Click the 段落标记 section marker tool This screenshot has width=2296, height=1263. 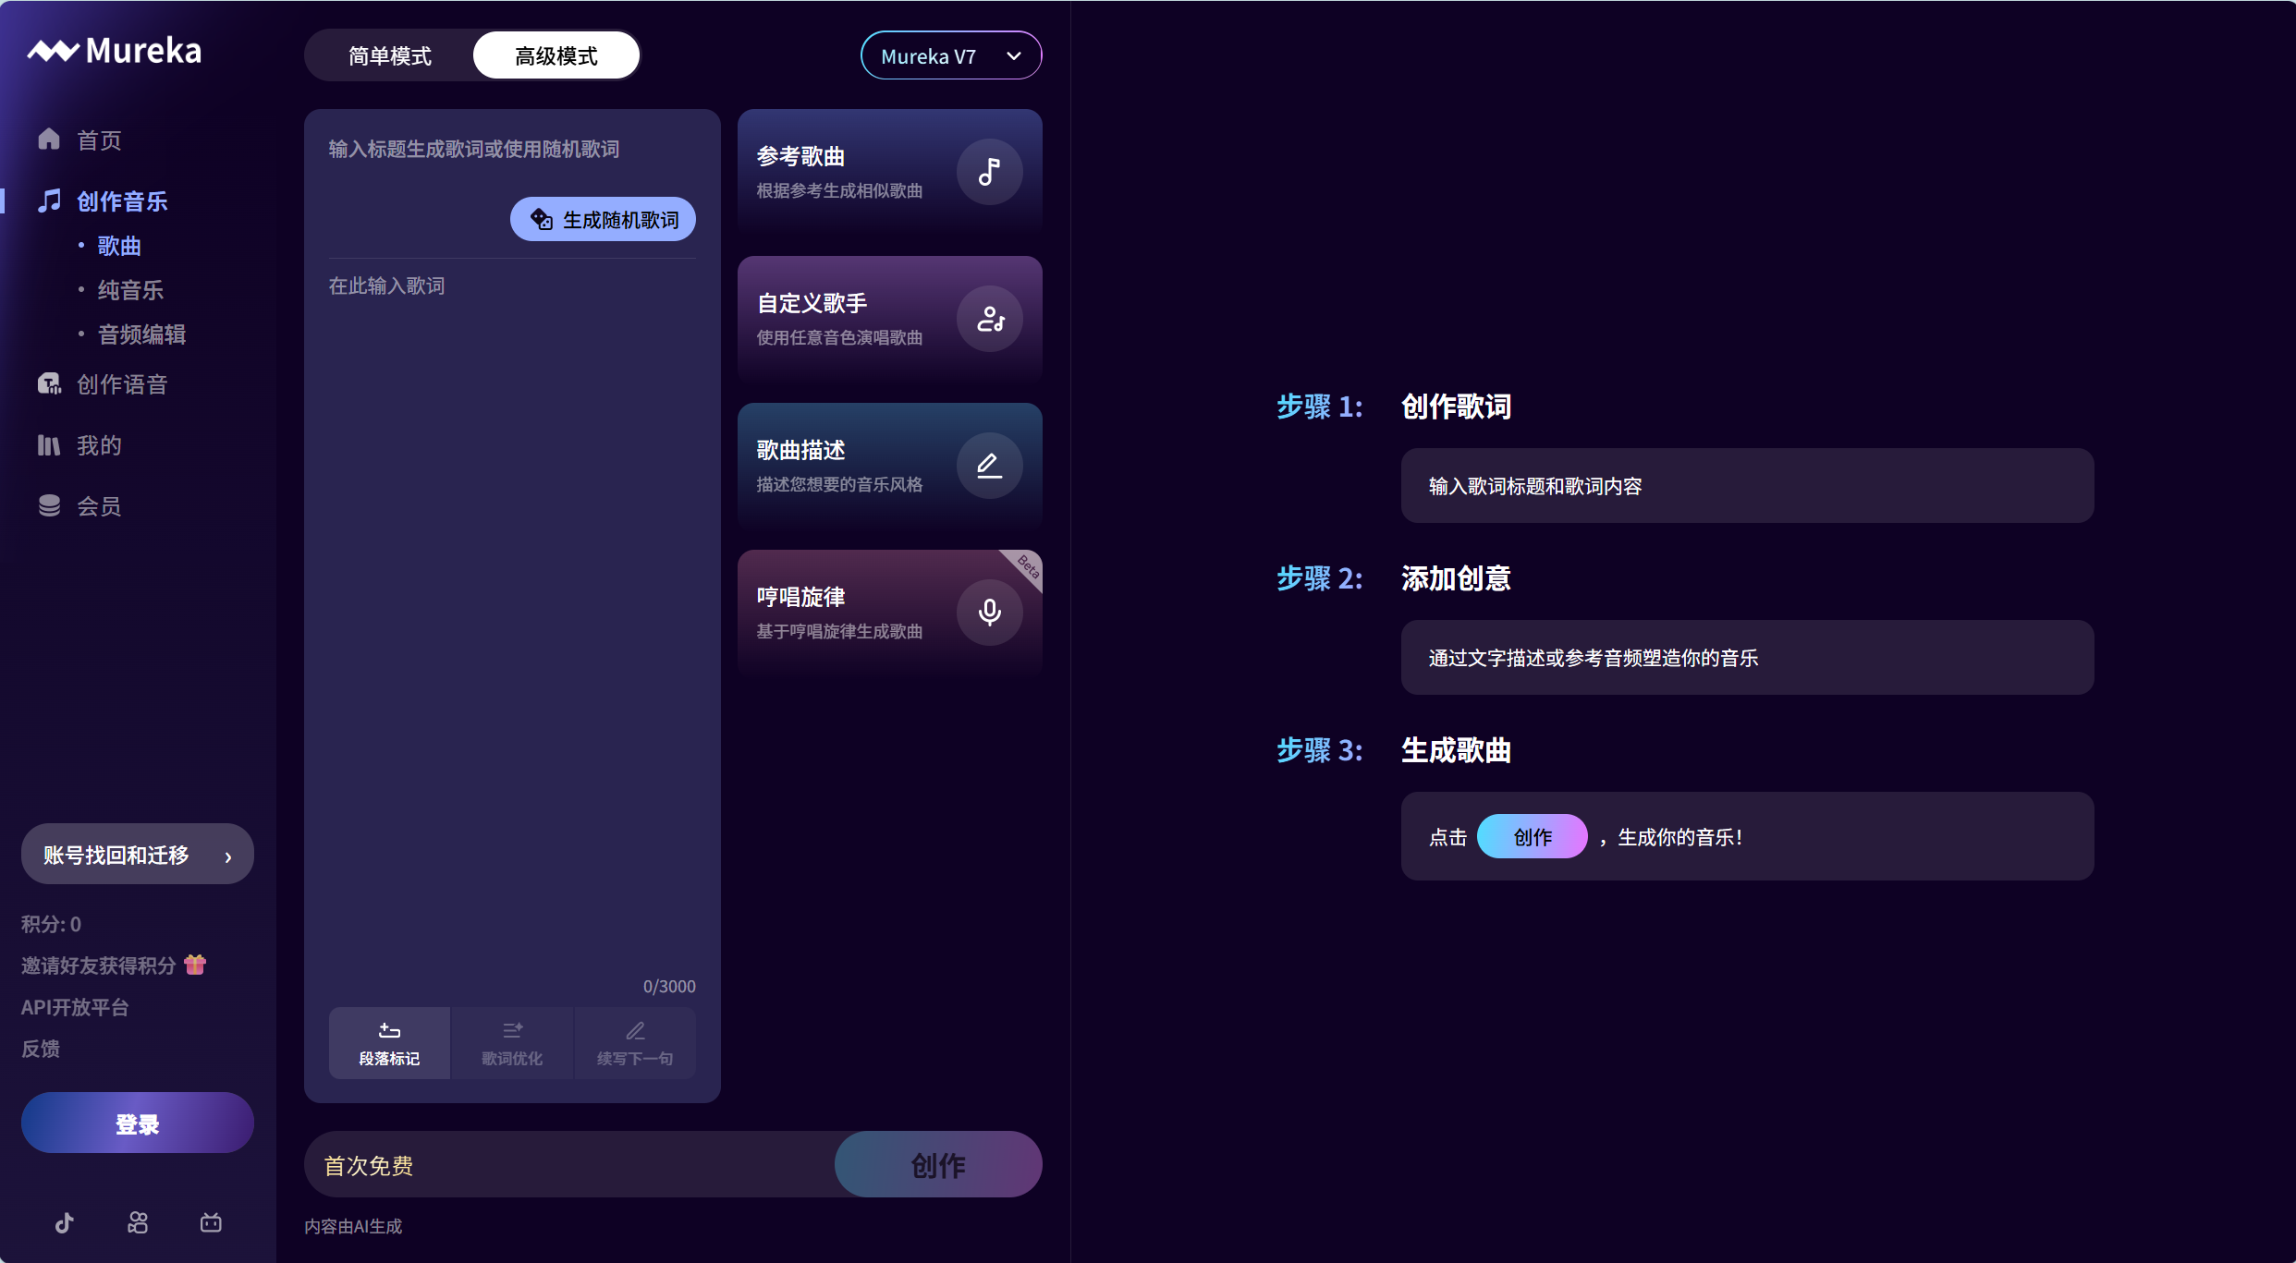click(389, 1043)
